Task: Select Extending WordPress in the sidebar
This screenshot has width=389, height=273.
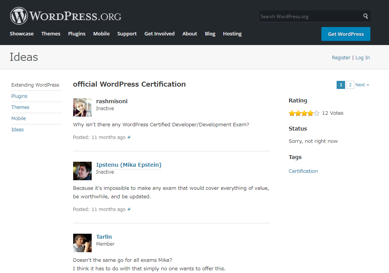Action: [35, 85]
